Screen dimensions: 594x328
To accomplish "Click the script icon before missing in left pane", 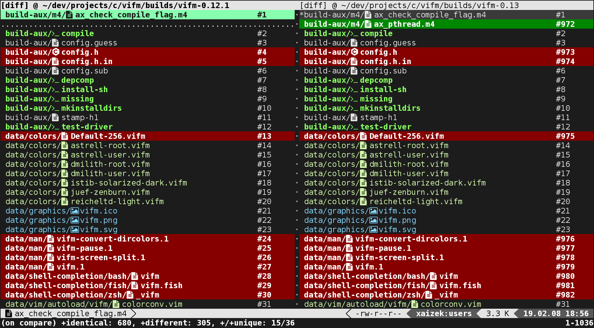I will click(55, 99).
